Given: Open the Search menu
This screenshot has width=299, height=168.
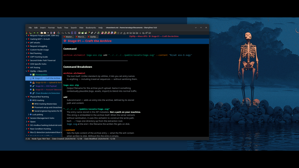Looking at the screenshot, I should tap(74, 28).
